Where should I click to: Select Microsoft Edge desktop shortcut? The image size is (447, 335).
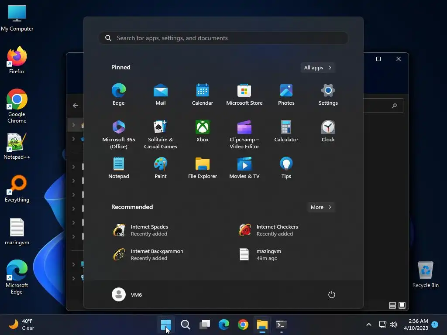(17, 277)
